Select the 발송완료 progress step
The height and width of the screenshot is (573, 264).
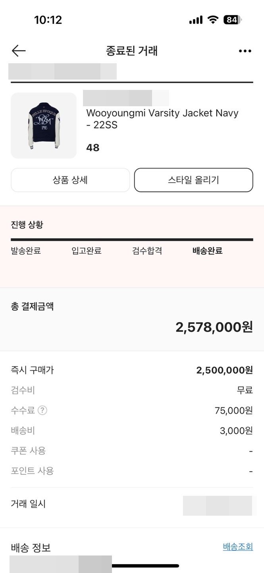[x=26, y=251]
